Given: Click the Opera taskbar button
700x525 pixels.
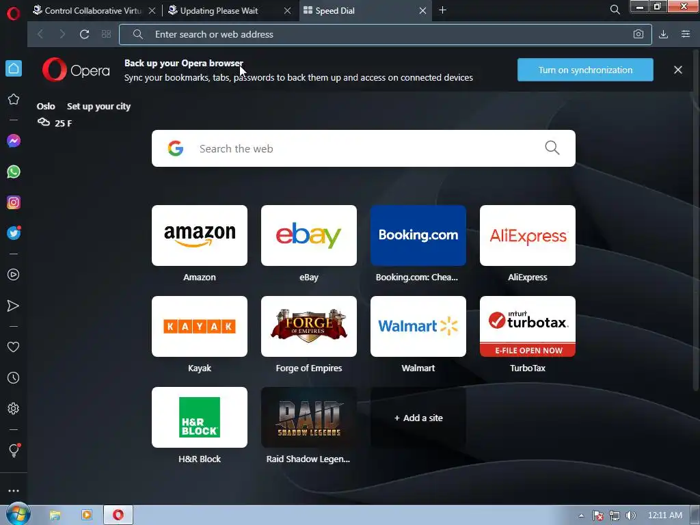Looking at the screenshot, I should click(x=118, y=515).
